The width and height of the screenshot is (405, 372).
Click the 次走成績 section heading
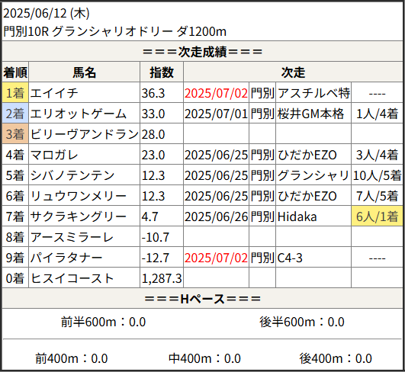[x=203, y=52]
